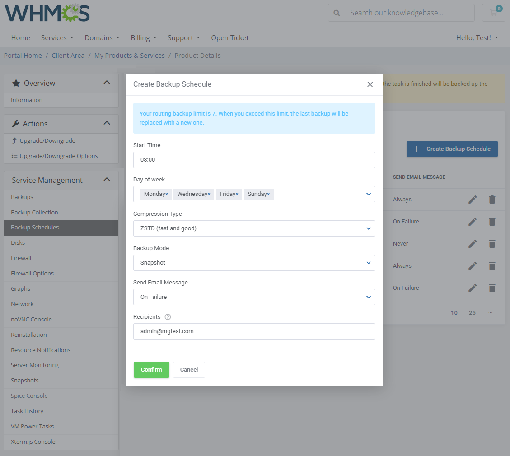Edit the first On Failure schedule
Image resolution: width=510 pixels, height=456 pixels.
click(x=473, y=222)
